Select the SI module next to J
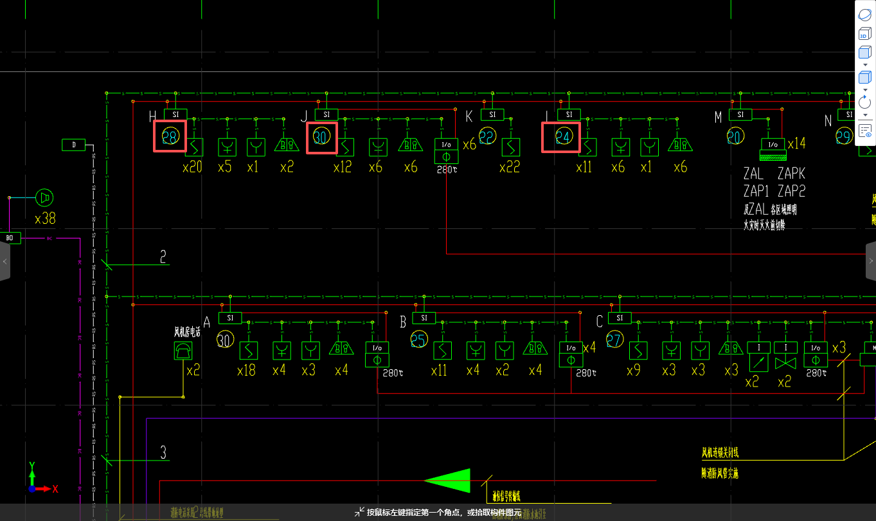The height and width of the screenshot is (521, 876). [326, 114]
